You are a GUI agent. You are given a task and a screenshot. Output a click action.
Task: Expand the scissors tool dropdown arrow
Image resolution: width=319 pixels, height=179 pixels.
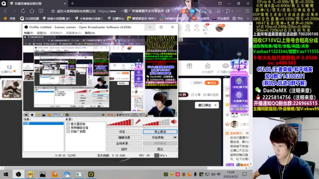[x=223, y=11]
